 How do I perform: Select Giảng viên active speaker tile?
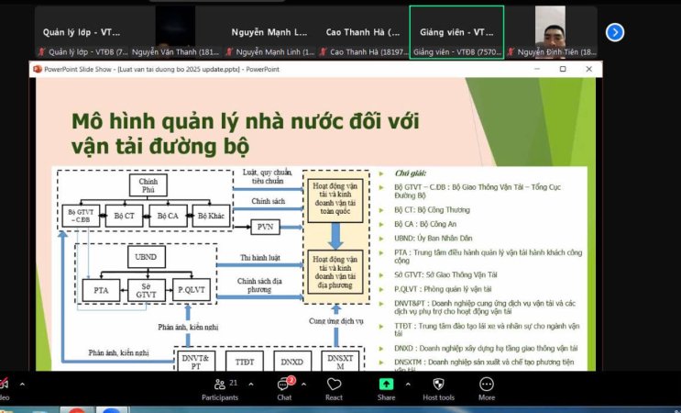[x=456, y=32]
